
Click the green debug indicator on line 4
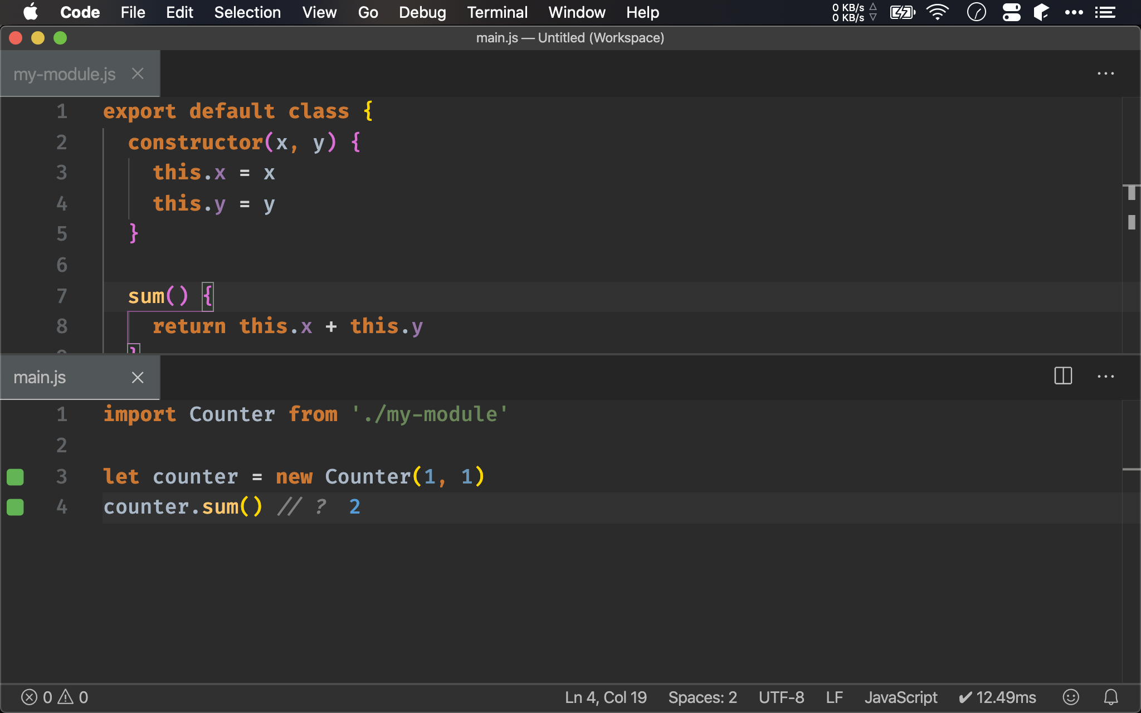15,507
